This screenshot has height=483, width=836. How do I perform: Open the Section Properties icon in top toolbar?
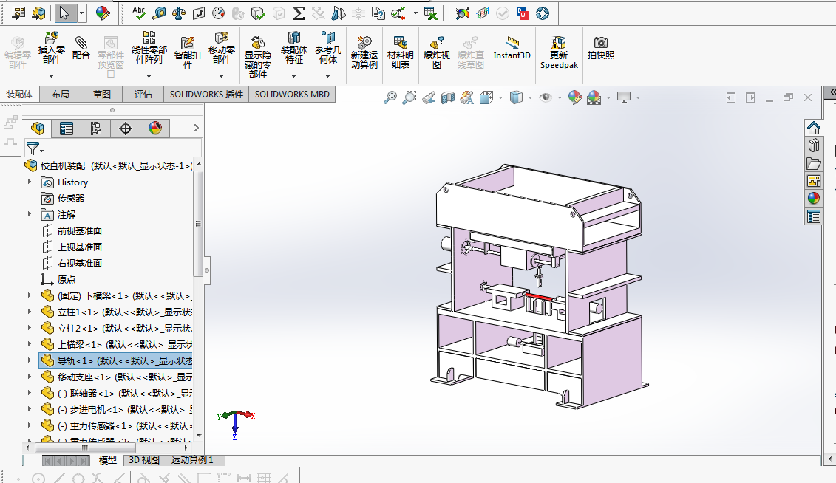(x=198, y=13)
